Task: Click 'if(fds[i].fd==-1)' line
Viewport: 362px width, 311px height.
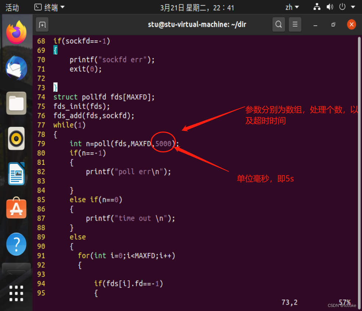Action: click(128, 283)
